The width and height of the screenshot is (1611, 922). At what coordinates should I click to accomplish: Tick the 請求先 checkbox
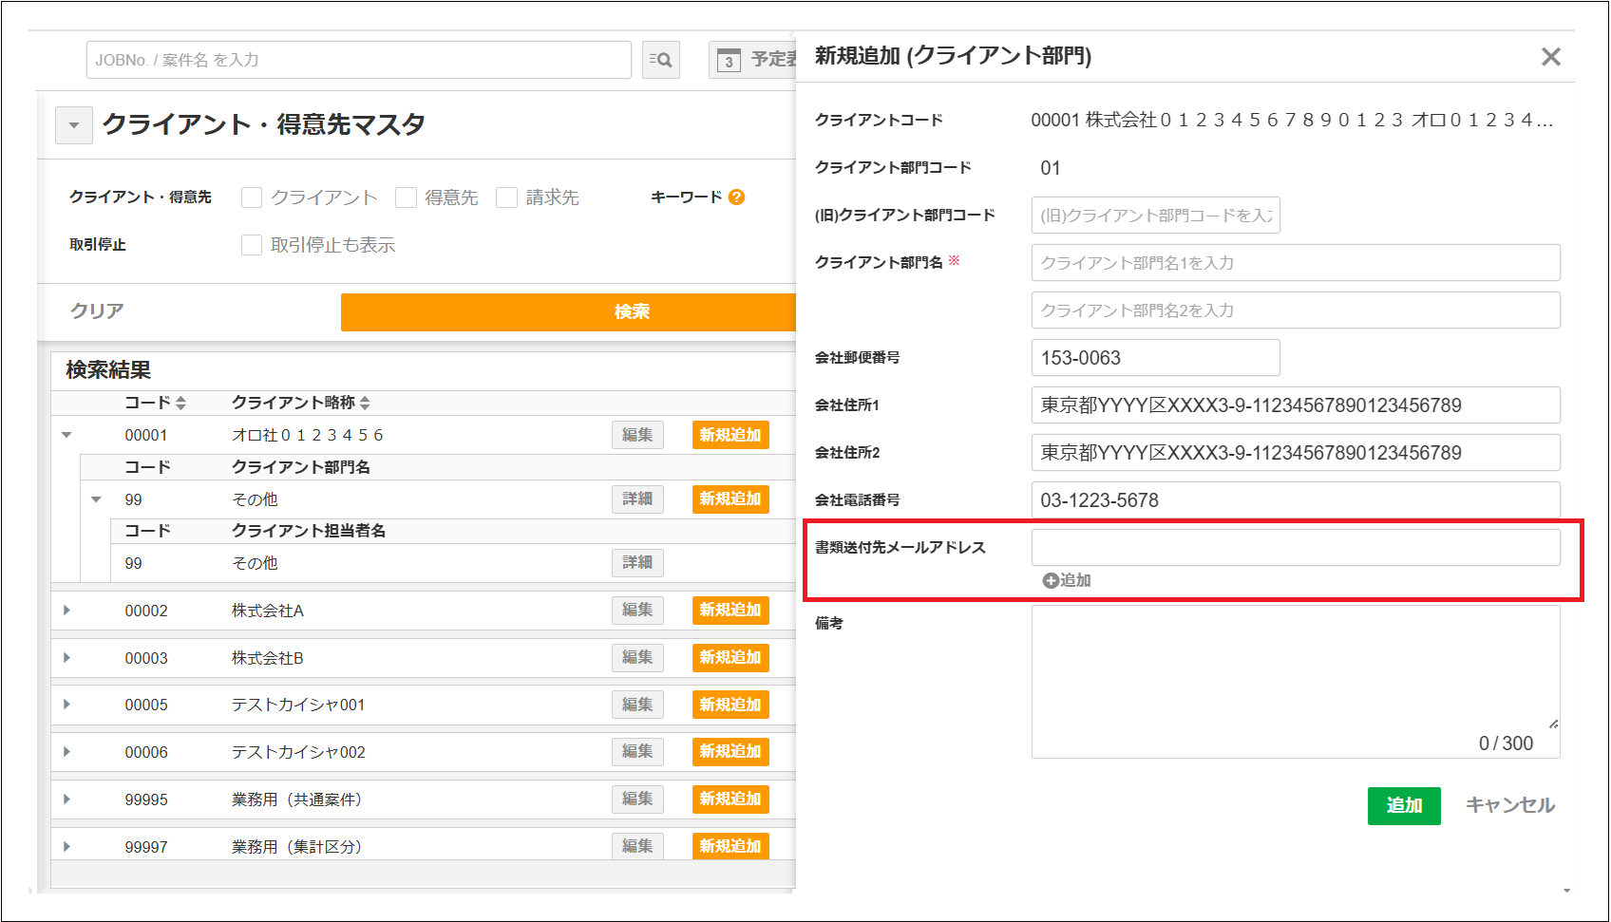point(507,198)
